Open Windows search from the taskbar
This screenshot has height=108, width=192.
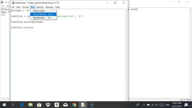(x=13, y=105)
